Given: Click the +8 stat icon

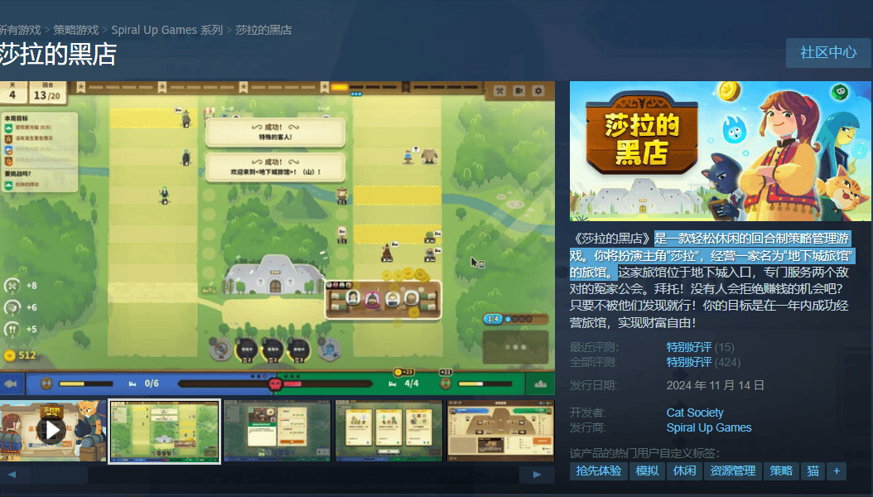Looking at the screenshot, I should (12, 286).
